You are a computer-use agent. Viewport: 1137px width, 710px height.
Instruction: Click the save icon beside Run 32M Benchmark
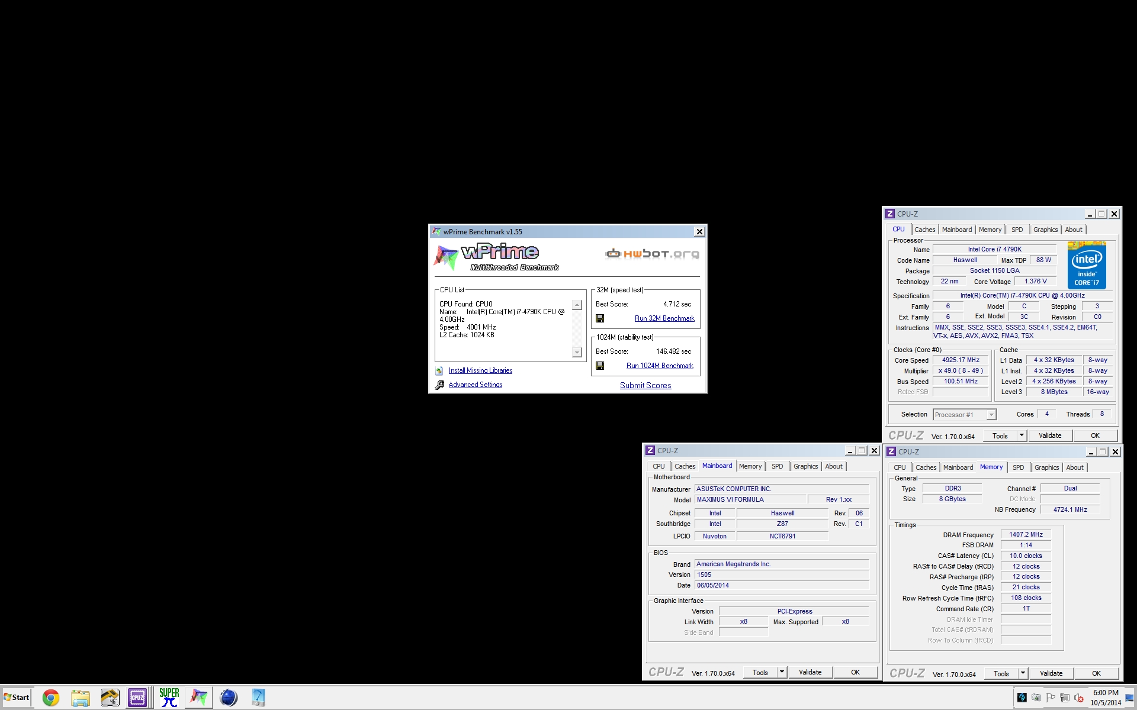point(600,318)
